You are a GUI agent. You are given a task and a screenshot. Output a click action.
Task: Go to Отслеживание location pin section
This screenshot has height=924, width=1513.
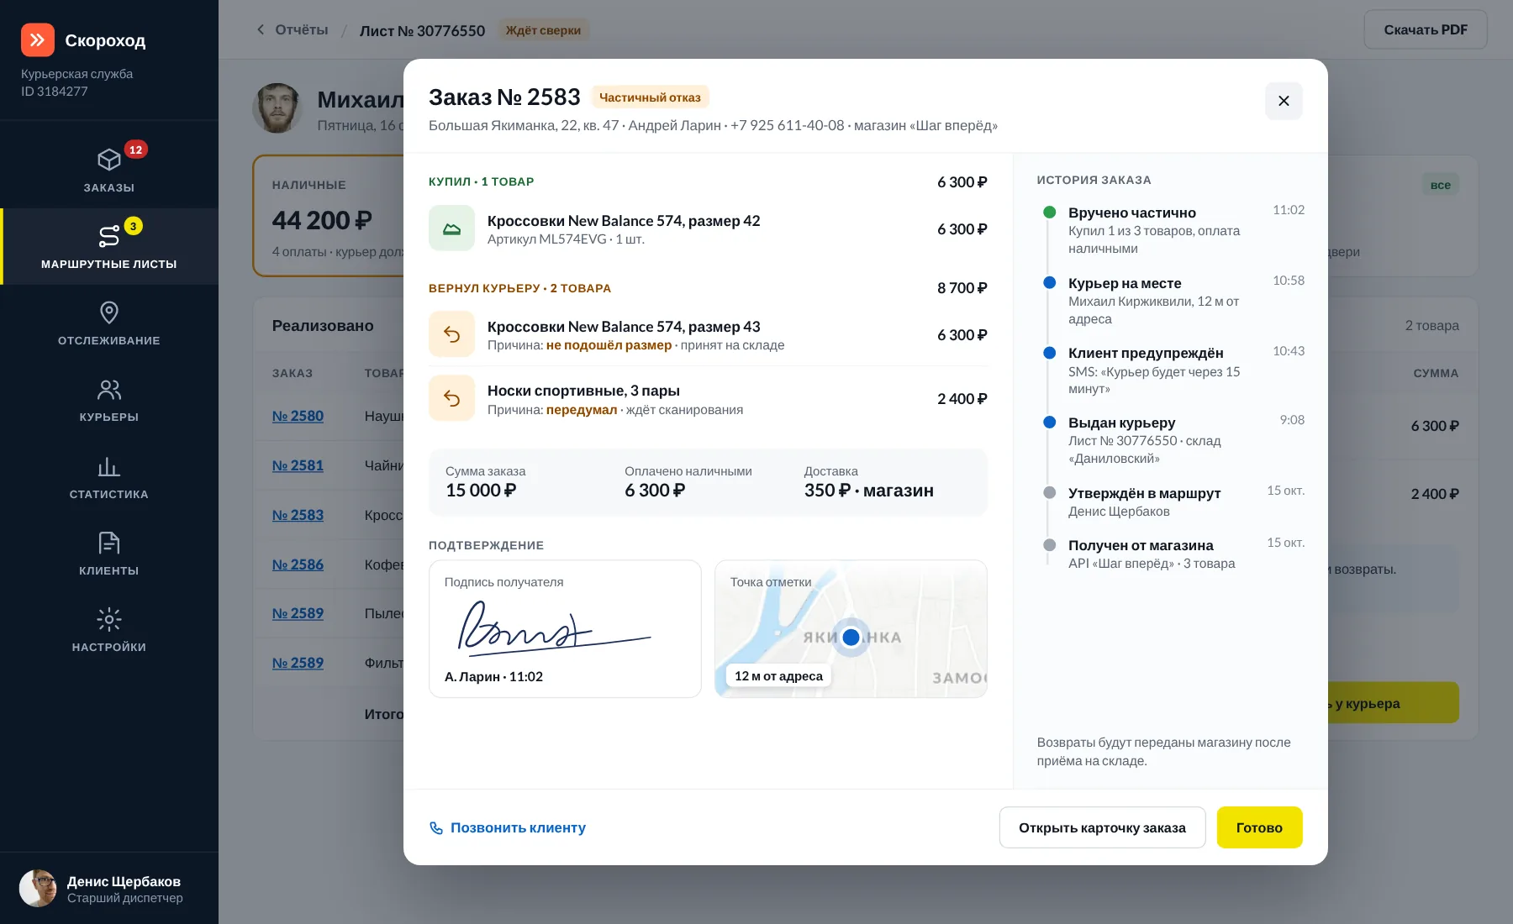[x=109, y=323]
